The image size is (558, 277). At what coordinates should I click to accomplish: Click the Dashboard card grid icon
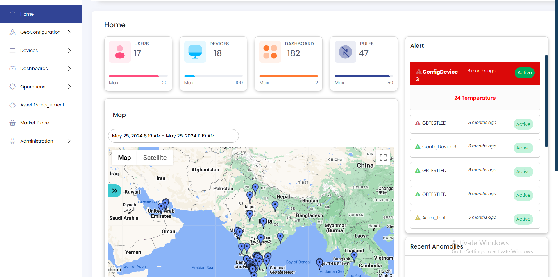click(270, 52)
